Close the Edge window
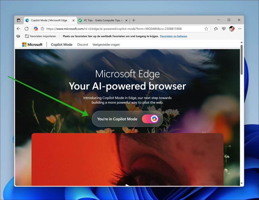 coord(239,20)
